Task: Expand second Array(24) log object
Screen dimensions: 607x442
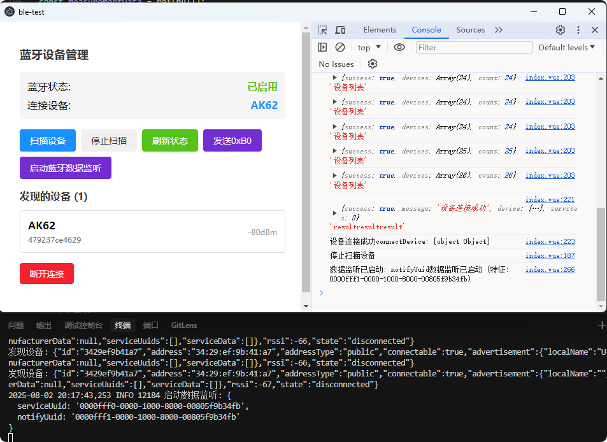Action: [335, 102]
